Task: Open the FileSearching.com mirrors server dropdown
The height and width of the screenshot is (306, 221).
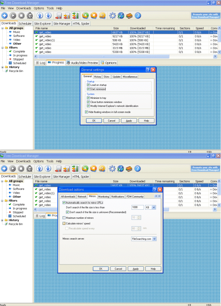Action: click(x=154, y=239)
